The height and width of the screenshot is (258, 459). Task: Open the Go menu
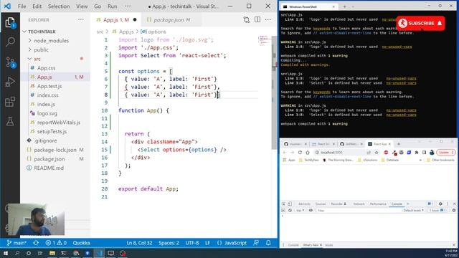pos(98,6)
